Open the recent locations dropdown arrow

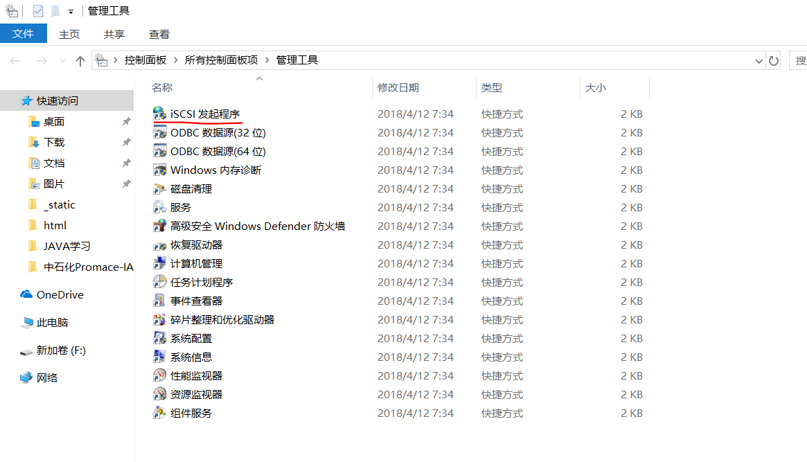62,61
